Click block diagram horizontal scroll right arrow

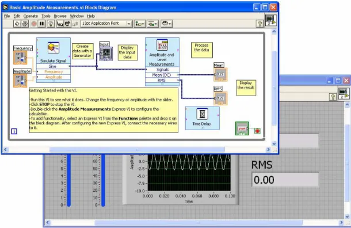coord(268,149)
